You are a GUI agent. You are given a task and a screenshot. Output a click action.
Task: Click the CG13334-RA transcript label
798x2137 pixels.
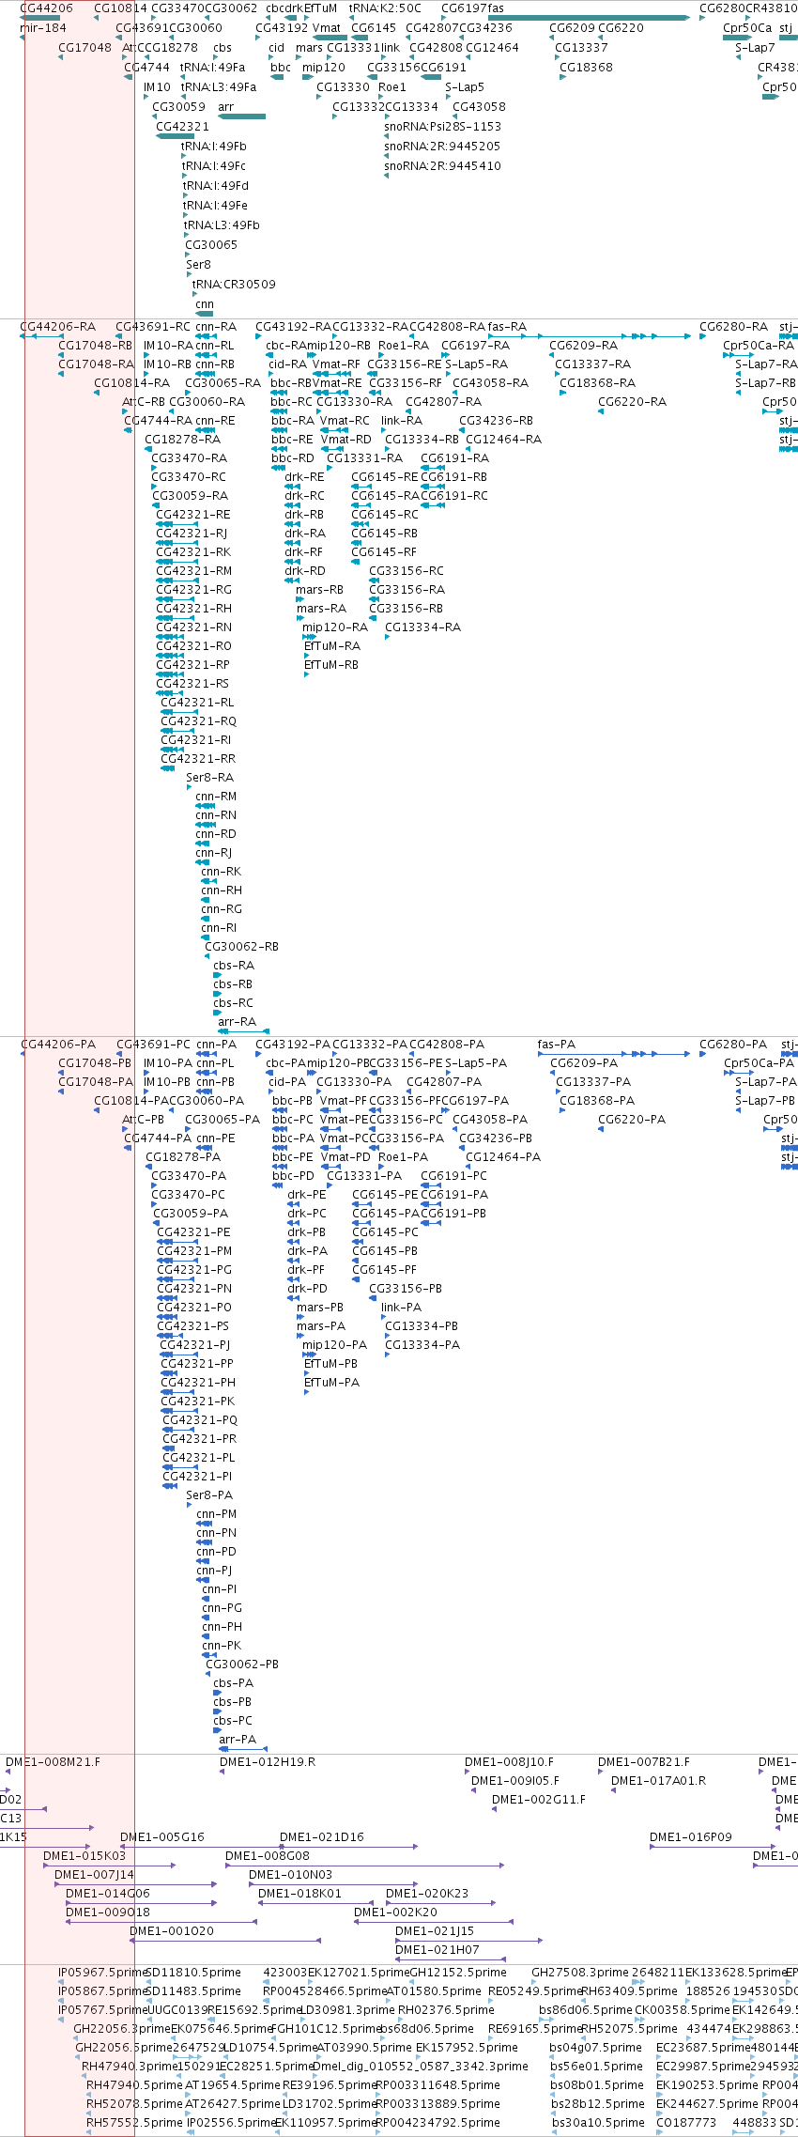[x=422, y=627]
